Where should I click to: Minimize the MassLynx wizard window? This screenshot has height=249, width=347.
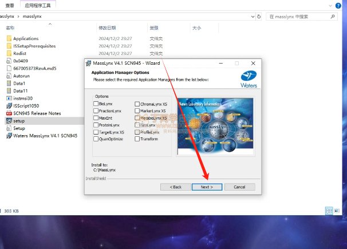[x=221, y=63]
